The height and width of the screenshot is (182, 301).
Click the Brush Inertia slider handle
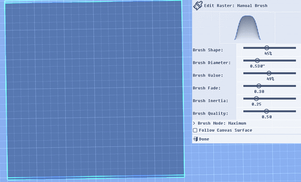[256, 98]
